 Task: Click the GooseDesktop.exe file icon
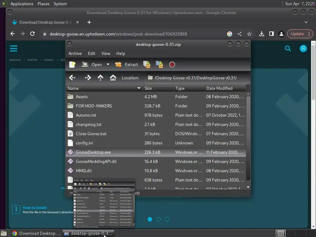[x=70, y=152]
